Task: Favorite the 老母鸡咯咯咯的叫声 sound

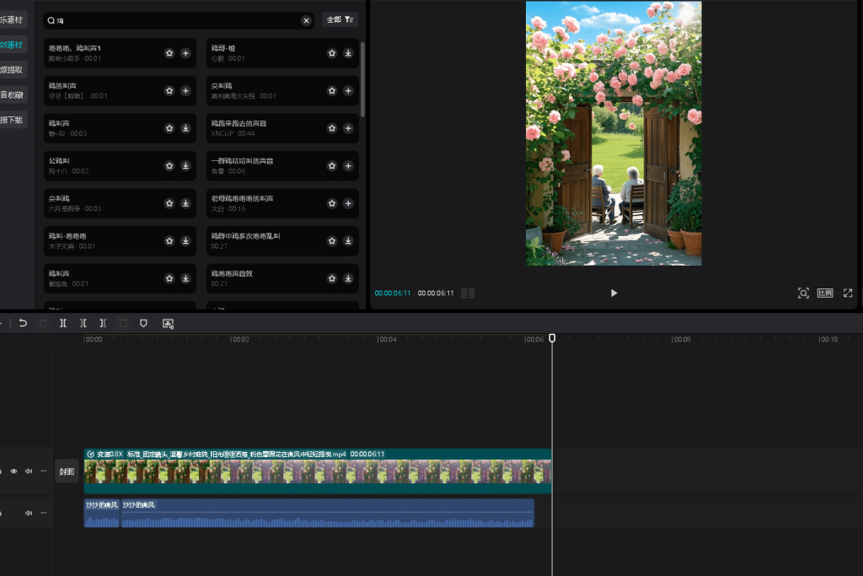Action: [332, 203]
